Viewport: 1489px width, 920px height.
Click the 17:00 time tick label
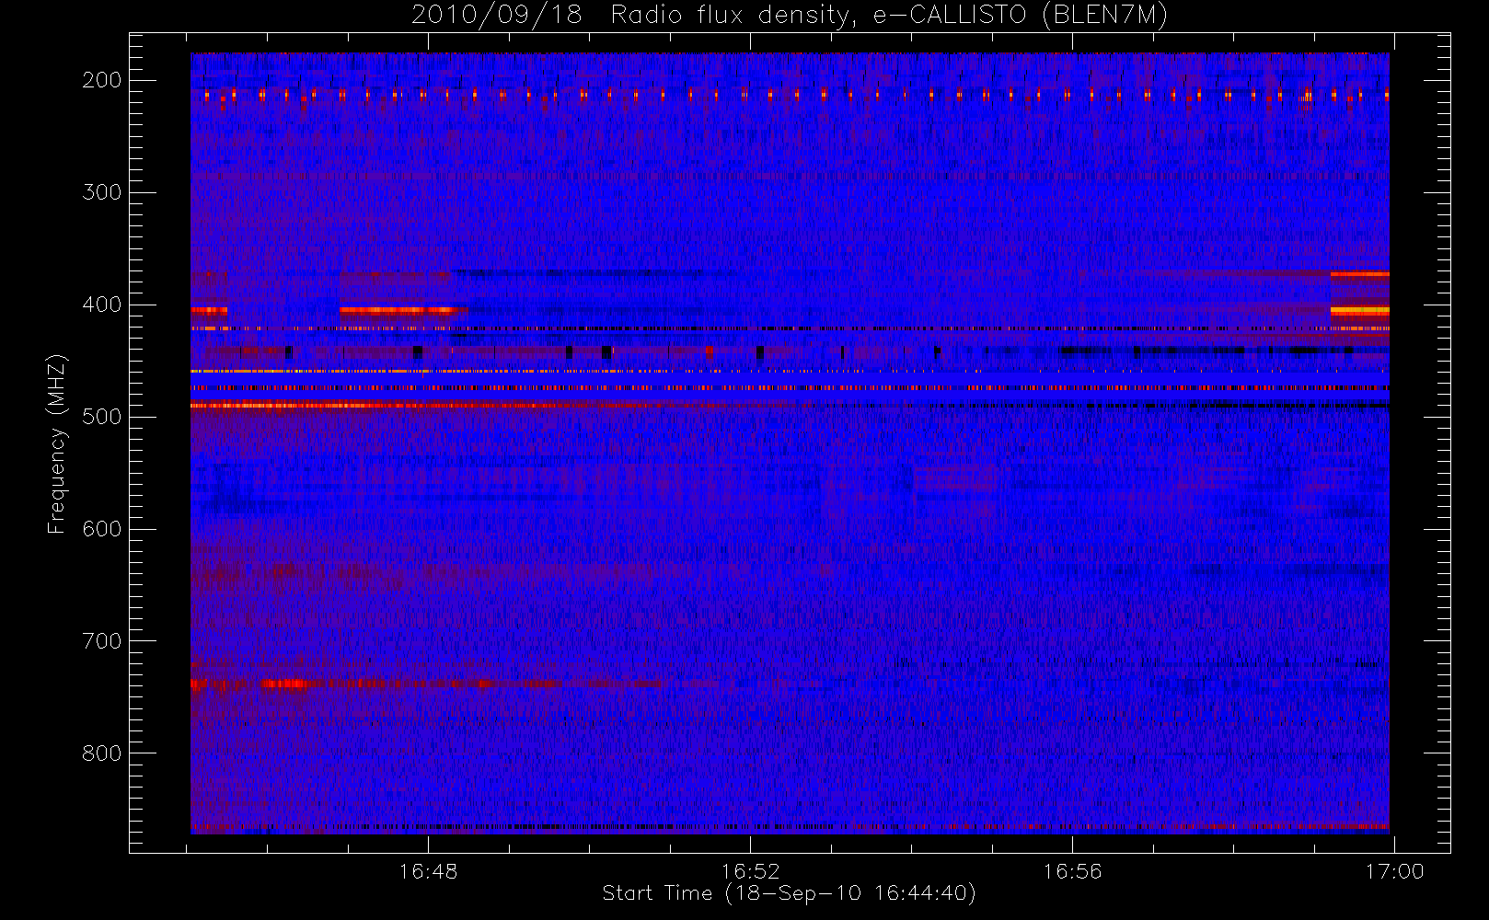pos(1394,871)
